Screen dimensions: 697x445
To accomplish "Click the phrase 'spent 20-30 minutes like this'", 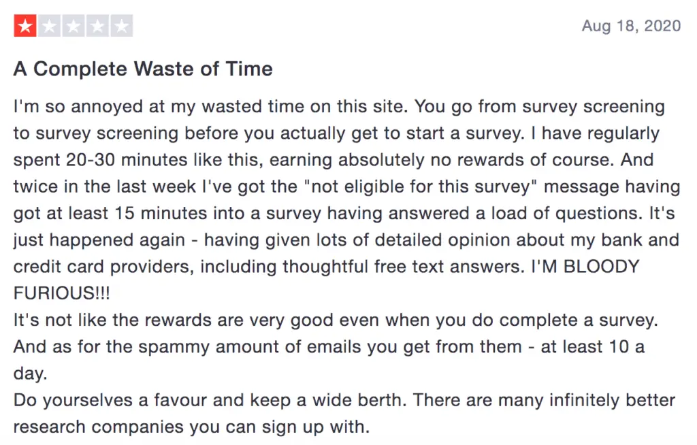I will (137, 160).
